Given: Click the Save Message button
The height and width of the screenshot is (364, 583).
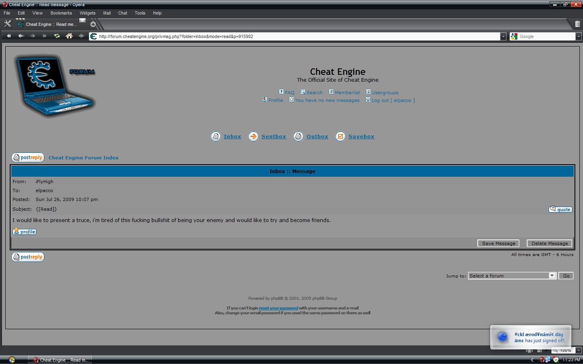Looking at the screenshot, I should [498, 243].
